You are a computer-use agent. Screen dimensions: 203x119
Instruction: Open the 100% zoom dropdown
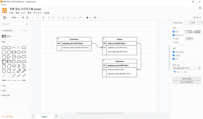15,18
